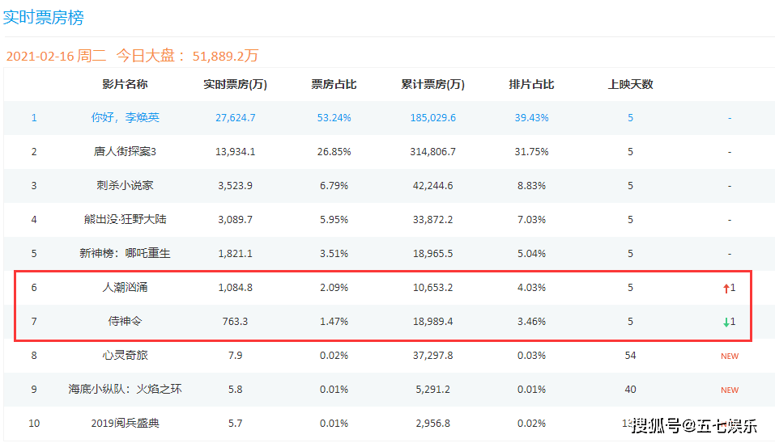Click cumulative box office 42,244.6

pyautogui.click(x=433, y=186)
